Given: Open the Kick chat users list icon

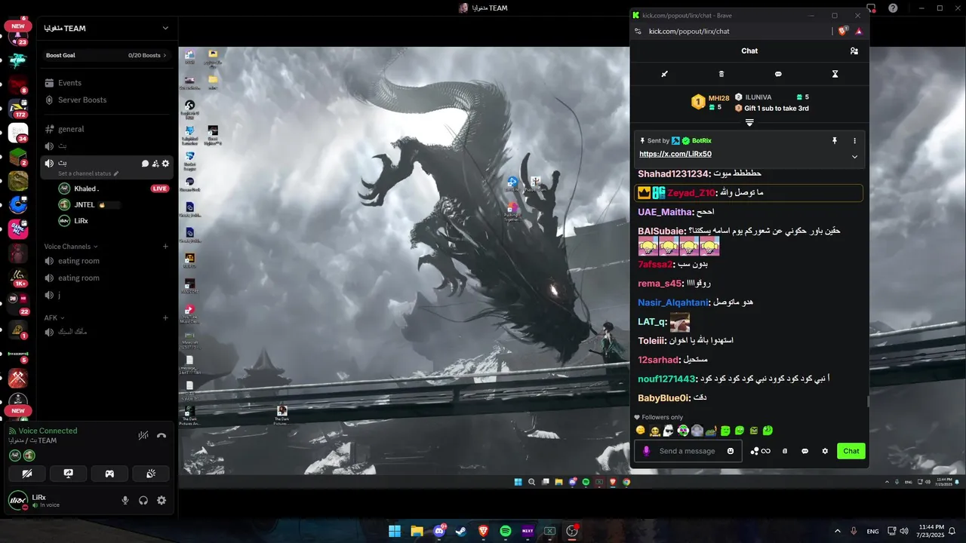Looking at the screenshot, I should (x=854, y=51).
